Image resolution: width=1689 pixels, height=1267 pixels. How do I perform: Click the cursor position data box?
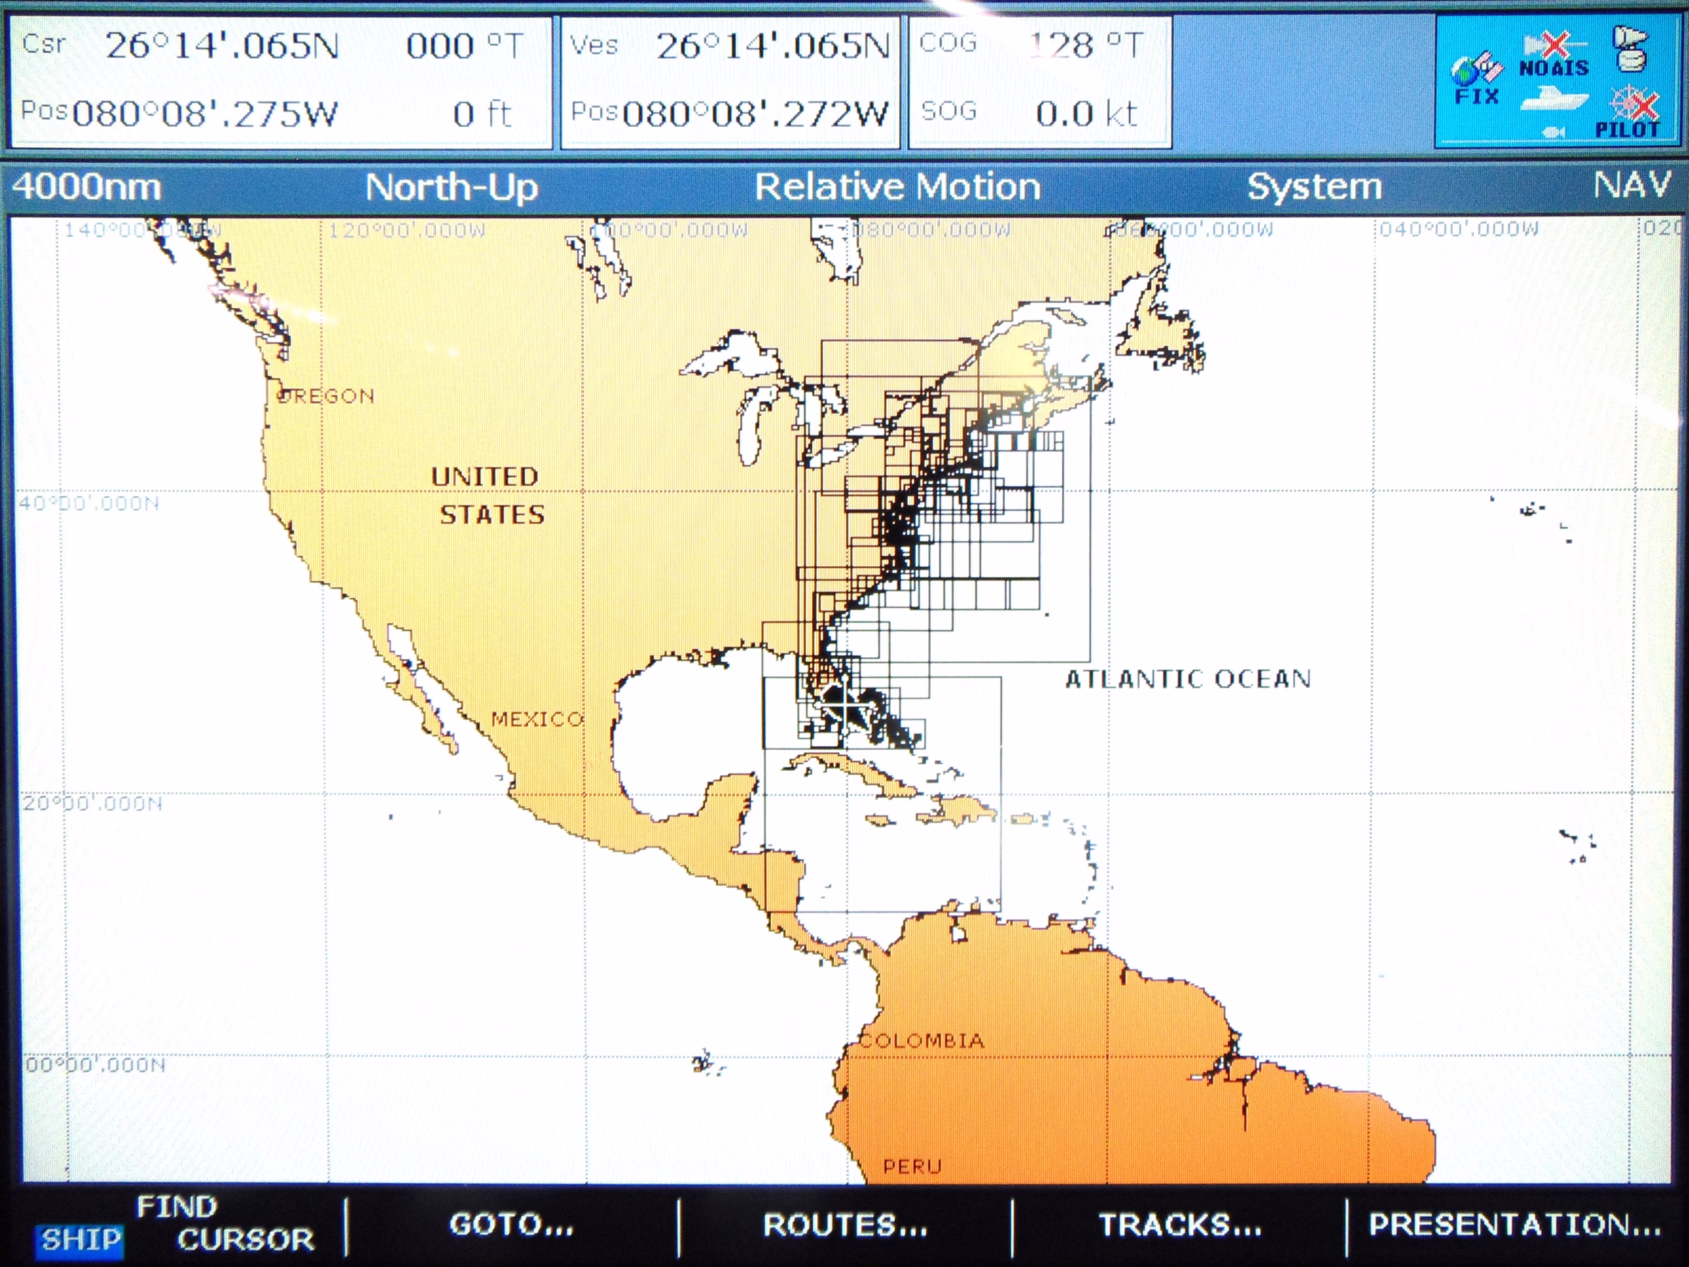point(280,82)
